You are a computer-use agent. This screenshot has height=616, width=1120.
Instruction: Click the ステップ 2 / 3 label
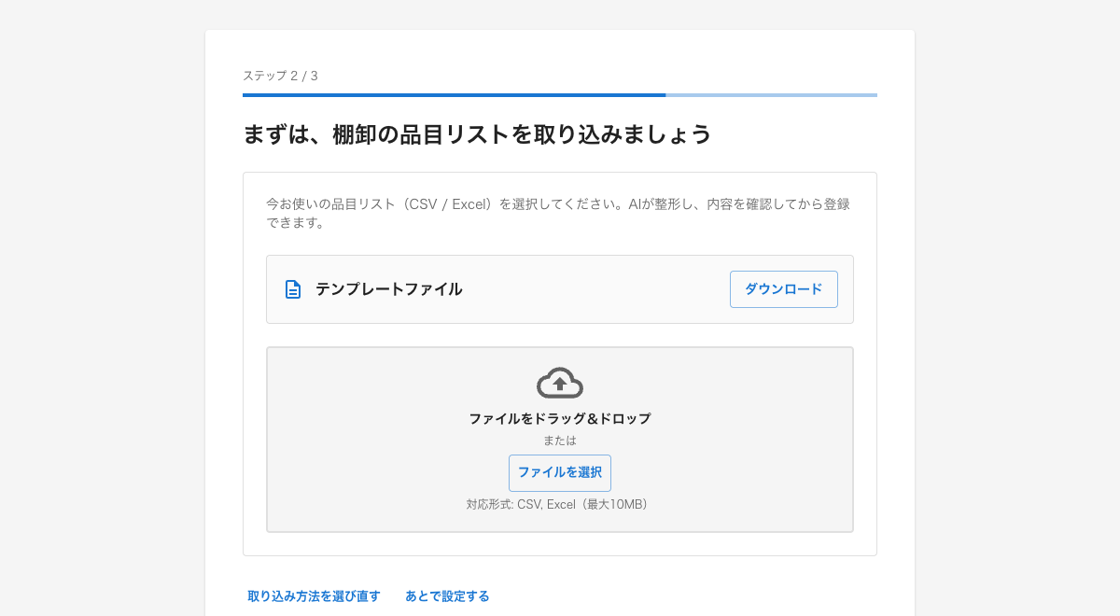coord(280,76)
